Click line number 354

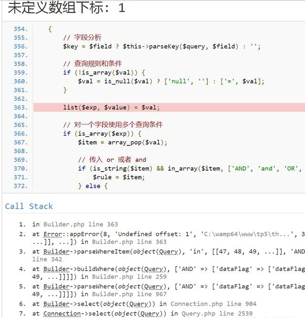click(20, 29)
